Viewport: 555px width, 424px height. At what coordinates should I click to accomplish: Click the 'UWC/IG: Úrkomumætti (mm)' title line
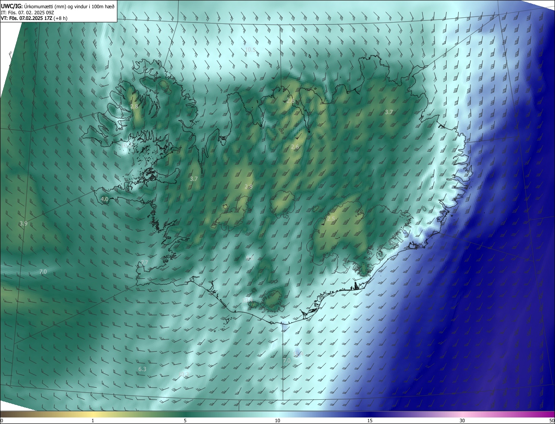(x=58, y=6)
